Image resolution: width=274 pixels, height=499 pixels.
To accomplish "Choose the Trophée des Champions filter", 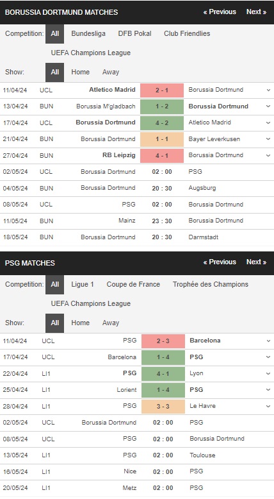I will point(211,284).
